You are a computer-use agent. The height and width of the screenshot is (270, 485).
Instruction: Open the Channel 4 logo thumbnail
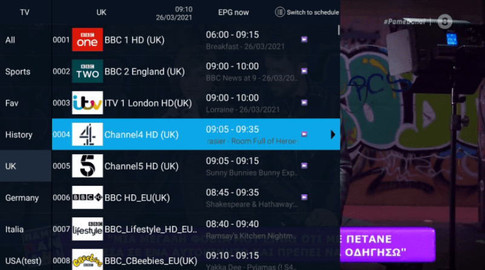tap(87, 134)
